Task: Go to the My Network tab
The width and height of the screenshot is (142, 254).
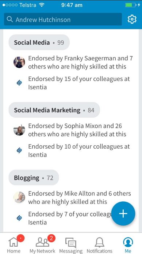Action: 42,244
